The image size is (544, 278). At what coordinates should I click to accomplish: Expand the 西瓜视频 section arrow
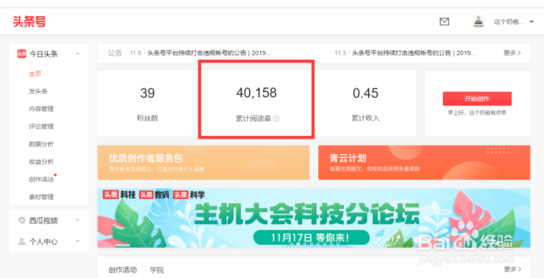(x=78, y=220)
